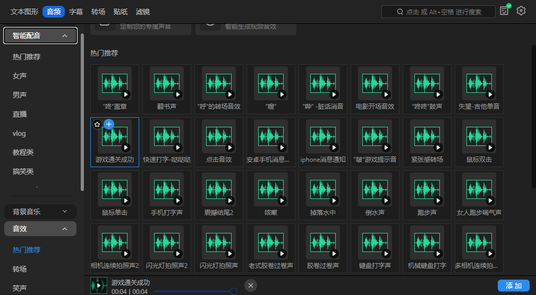Switch to the 字幕 tab

pos(76,11)
